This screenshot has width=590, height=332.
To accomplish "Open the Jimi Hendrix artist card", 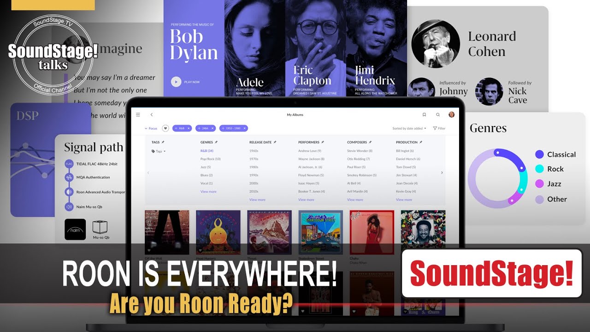I will pos(376,48).
